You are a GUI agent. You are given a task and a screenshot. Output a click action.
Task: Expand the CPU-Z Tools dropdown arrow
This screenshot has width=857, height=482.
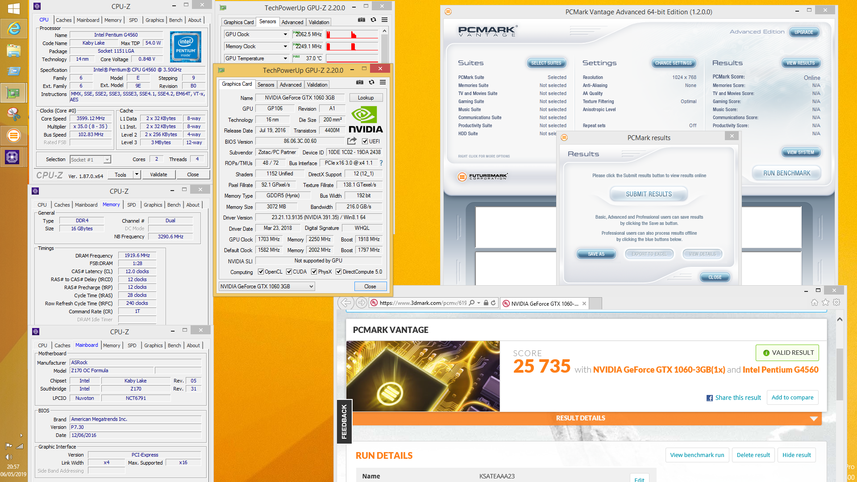pyautogui.click(x=137, y=175)
